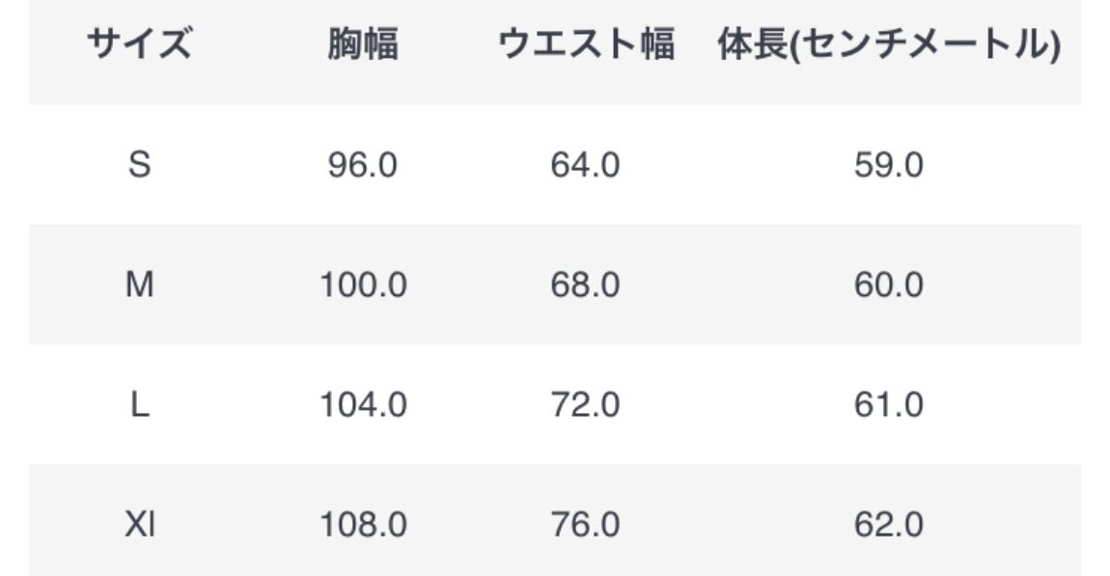
Task: Click the 104.0 chest width cell
Action: [363, 404]
